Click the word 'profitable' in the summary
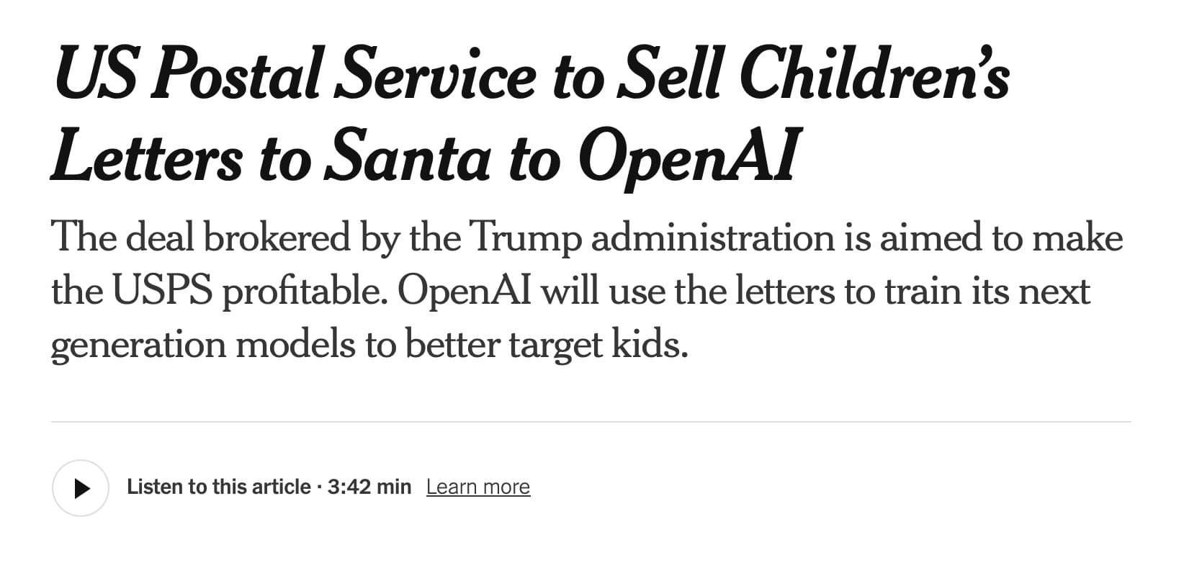 tap(307, 291)
